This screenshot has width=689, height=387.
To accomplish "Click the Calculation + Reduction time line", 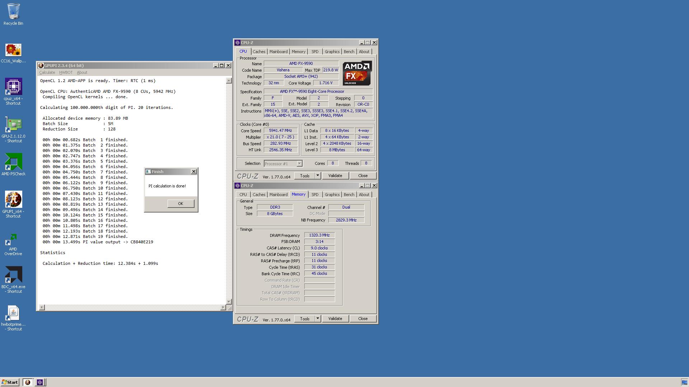I will [x=100, y=263].
